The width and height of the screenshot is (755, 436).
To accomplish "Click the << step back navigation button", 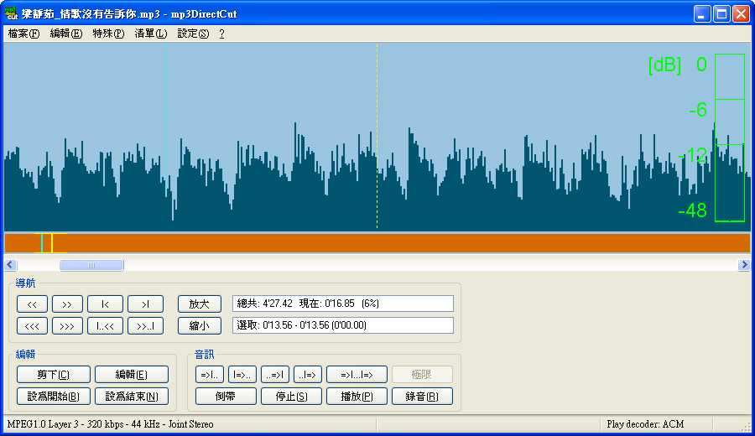I will point(32,304).
